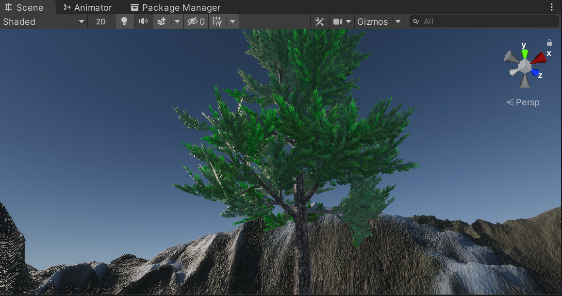Viewport: 562px width, 296px height.
Task: Click the scene camera icon
Action: tap(338, 21)
